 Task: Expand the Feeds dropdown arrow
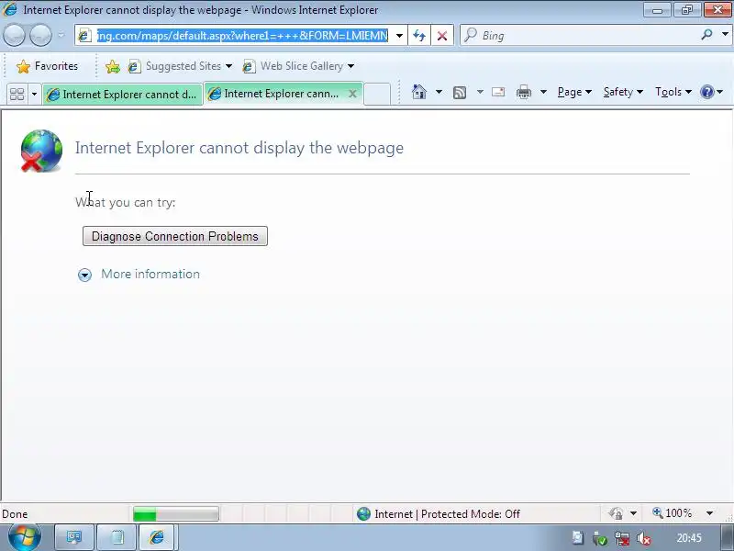480,92
